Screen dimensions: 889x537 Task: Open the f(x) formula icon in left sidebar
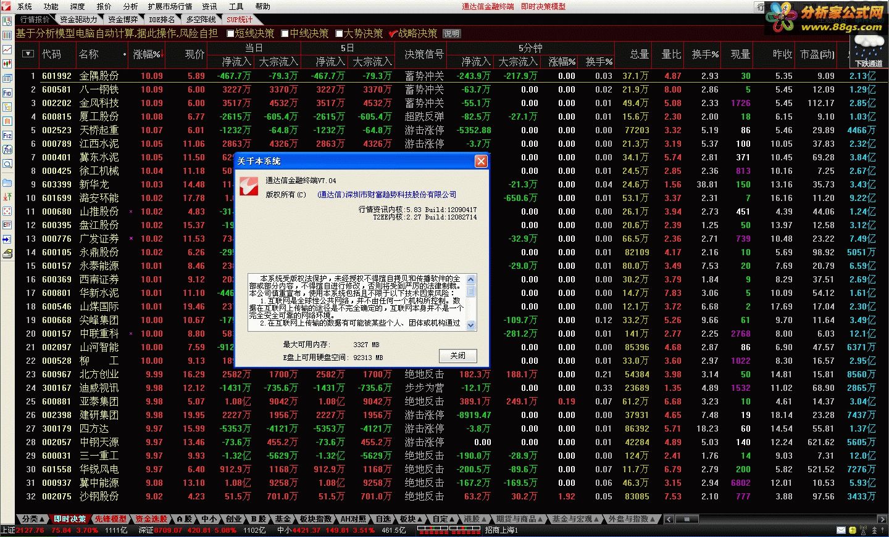tap(7, 150)
